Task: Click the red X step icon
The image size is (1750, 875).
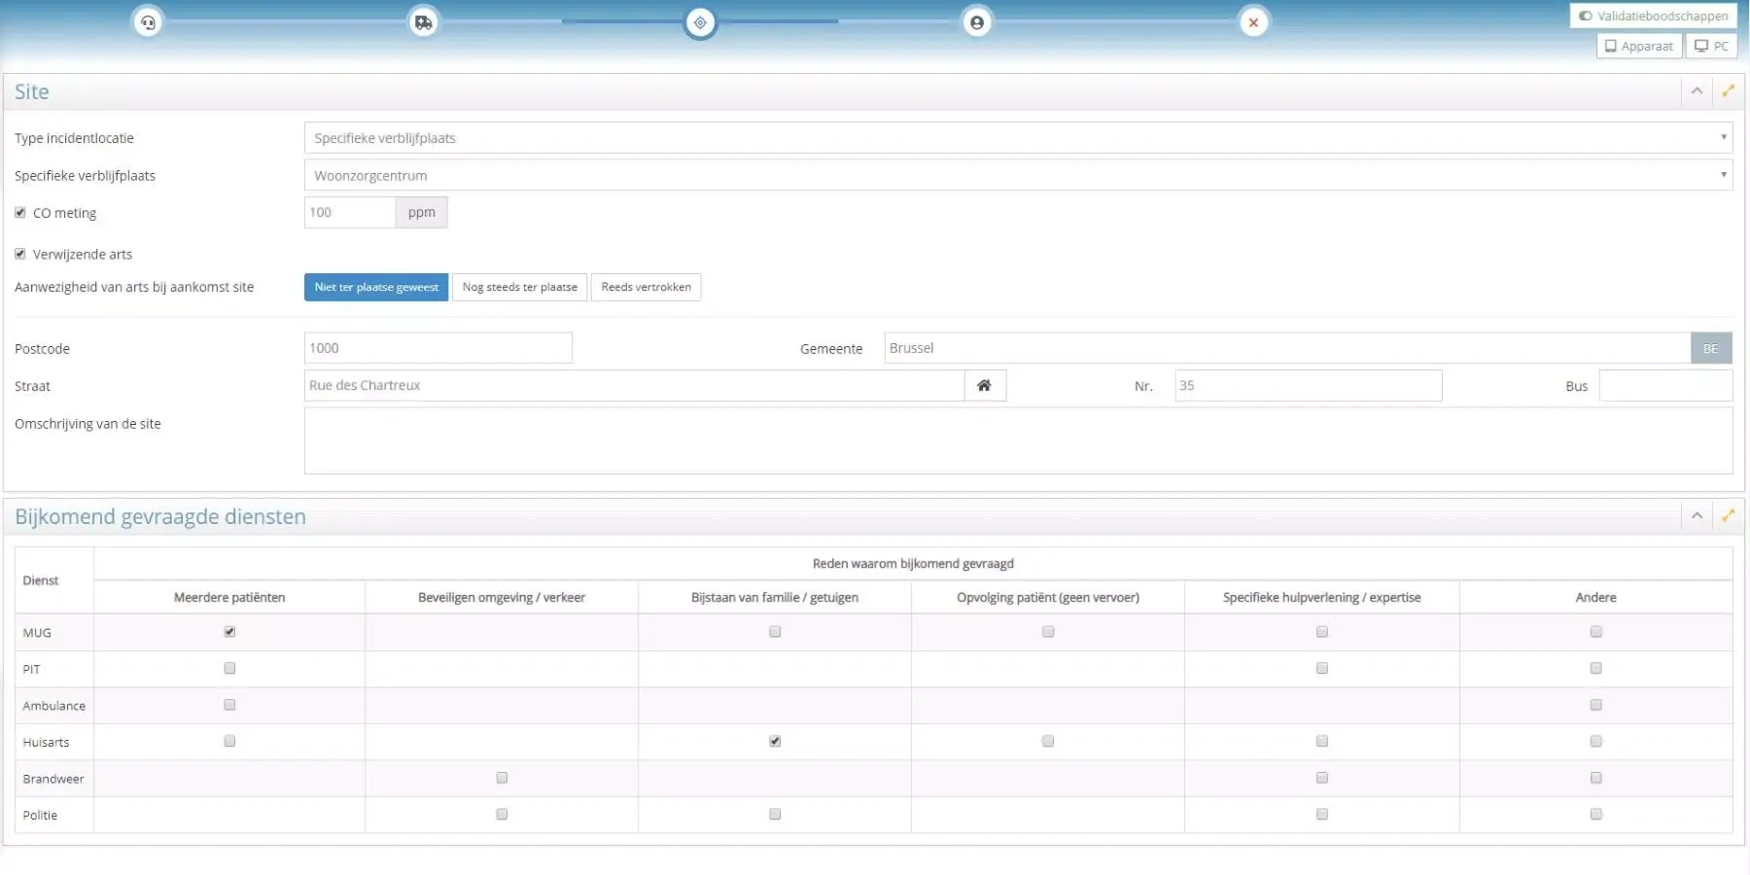Action: (x=1253, y=22)
